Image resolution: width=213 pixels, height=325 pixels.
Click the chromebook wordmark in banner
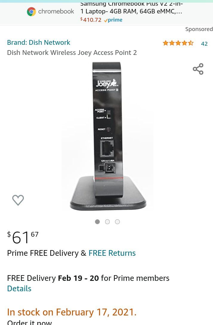point(56,11)
